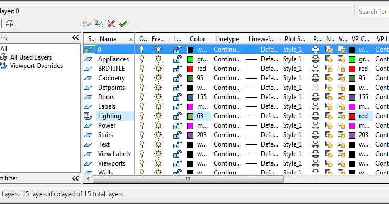
Task: Open VP Color red swatch for Lighting layer
Action: (352, 116)
